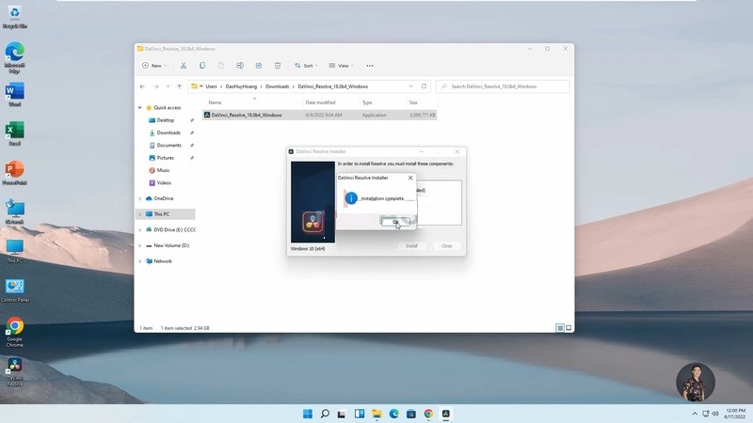
Task: Open Music in the sidebar
Action: point(163,170)
